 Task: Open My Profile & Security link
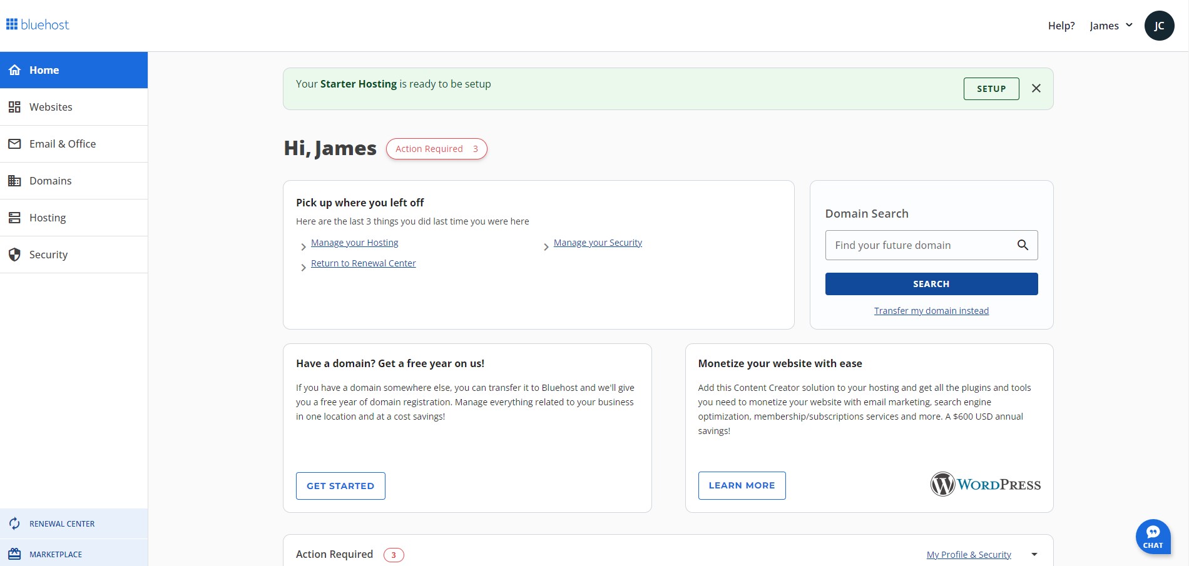coord(969,555)
